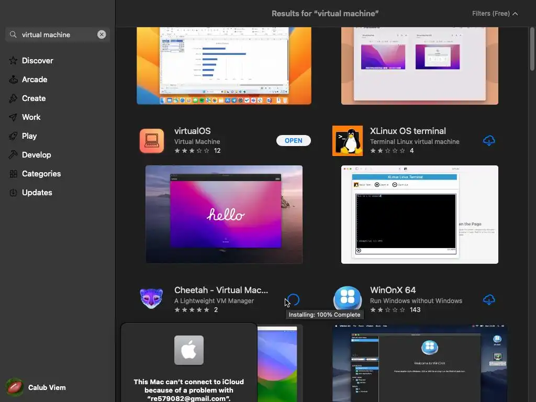Image resolution: width=536 pixels, height=402 pixels.
Task: Click the Categories grid icon
Action: coord(13,174)
